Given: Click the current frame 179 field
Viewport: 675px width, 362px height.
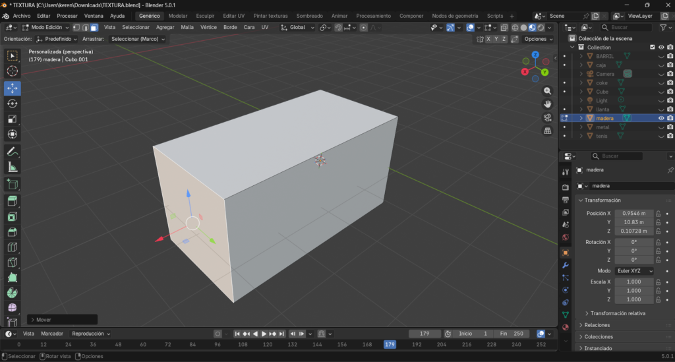Looking at the screenshot, I should (x=425, y=334).
